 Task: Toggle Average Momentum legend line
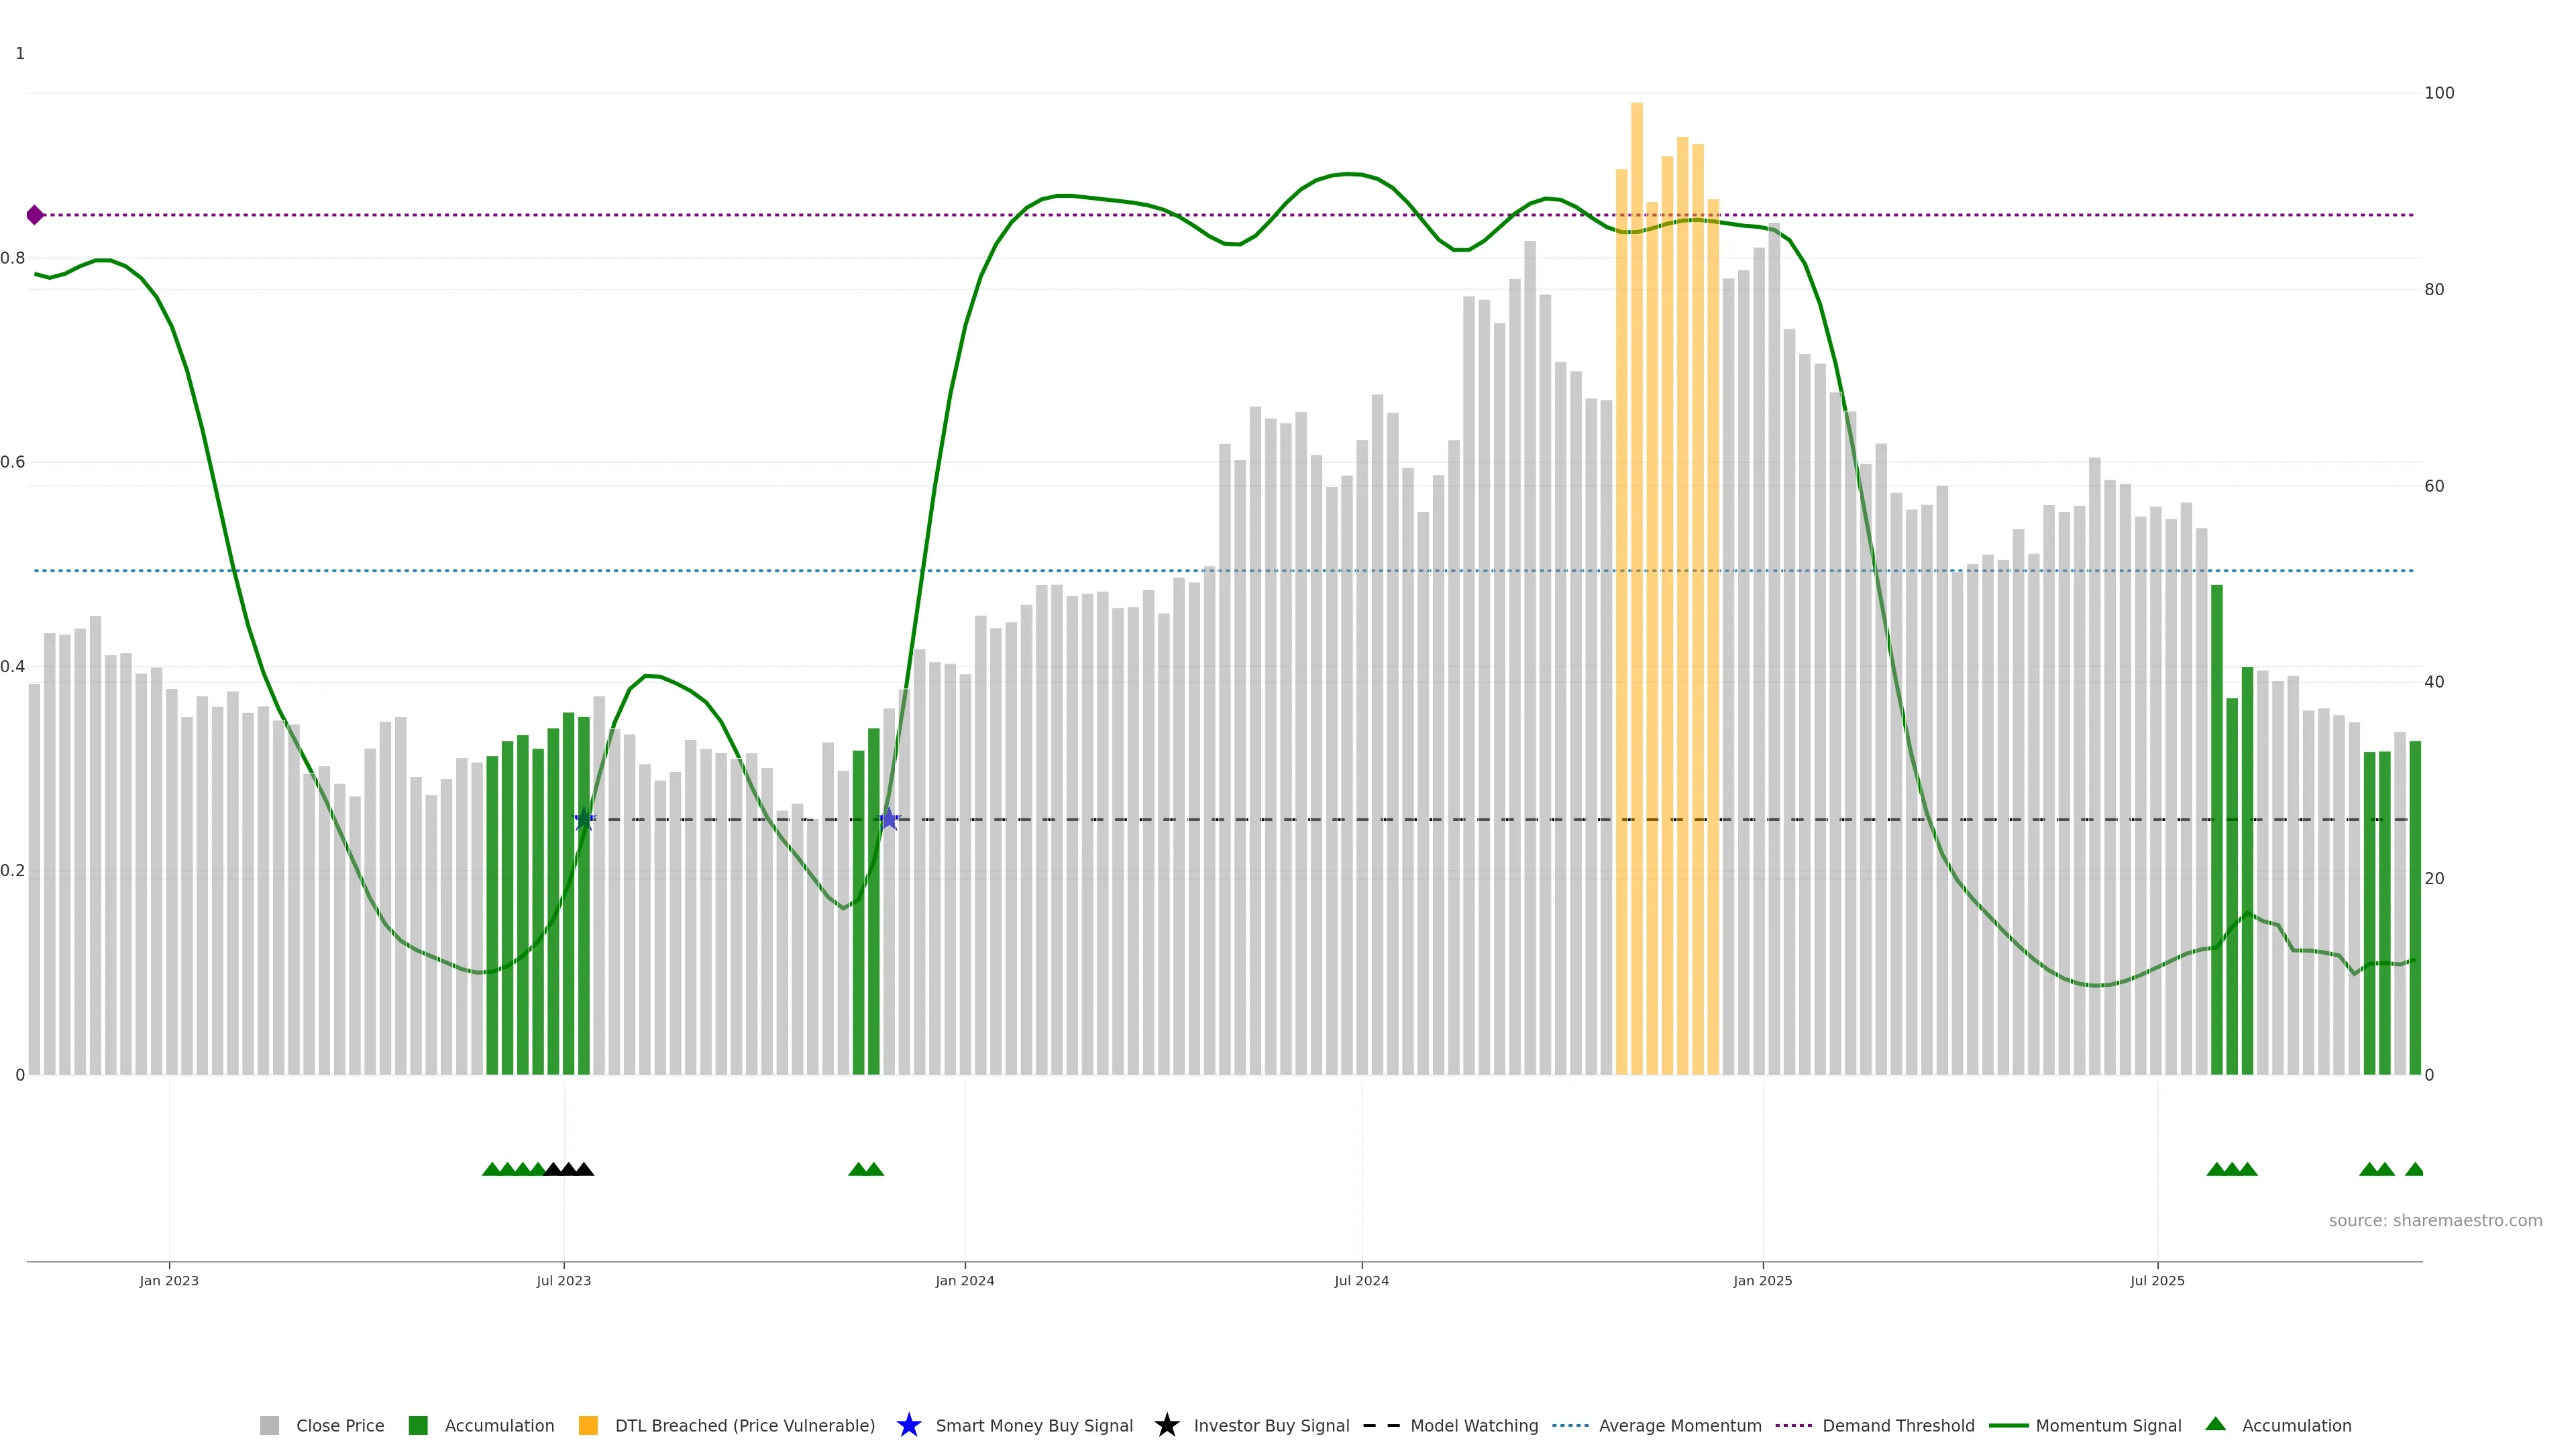coord(1570,1425)
